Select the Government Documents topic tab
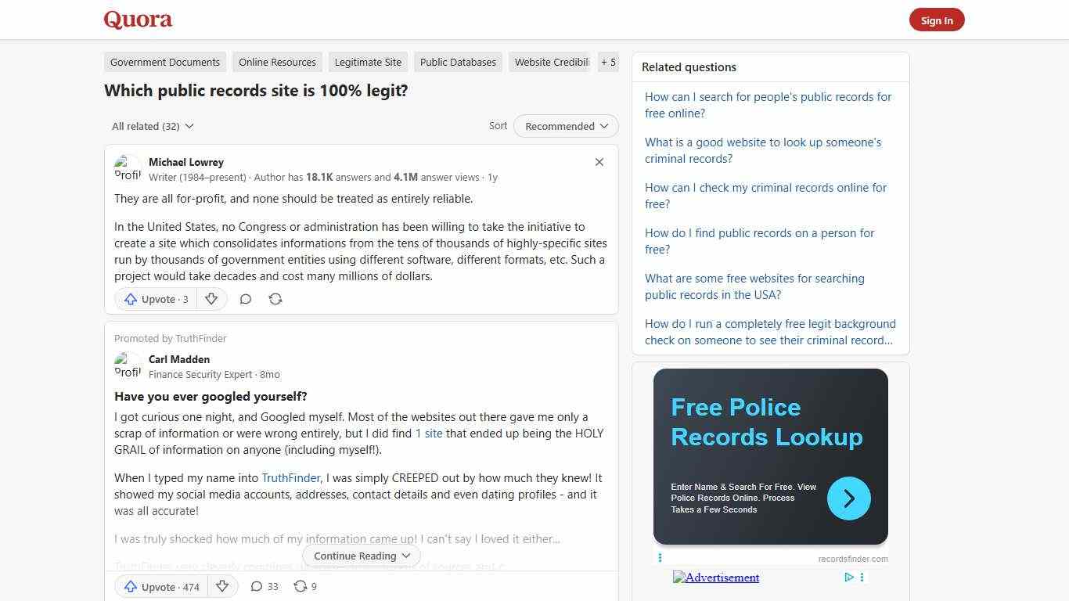Screen dimensions: 1069x601 pos(164,62)
